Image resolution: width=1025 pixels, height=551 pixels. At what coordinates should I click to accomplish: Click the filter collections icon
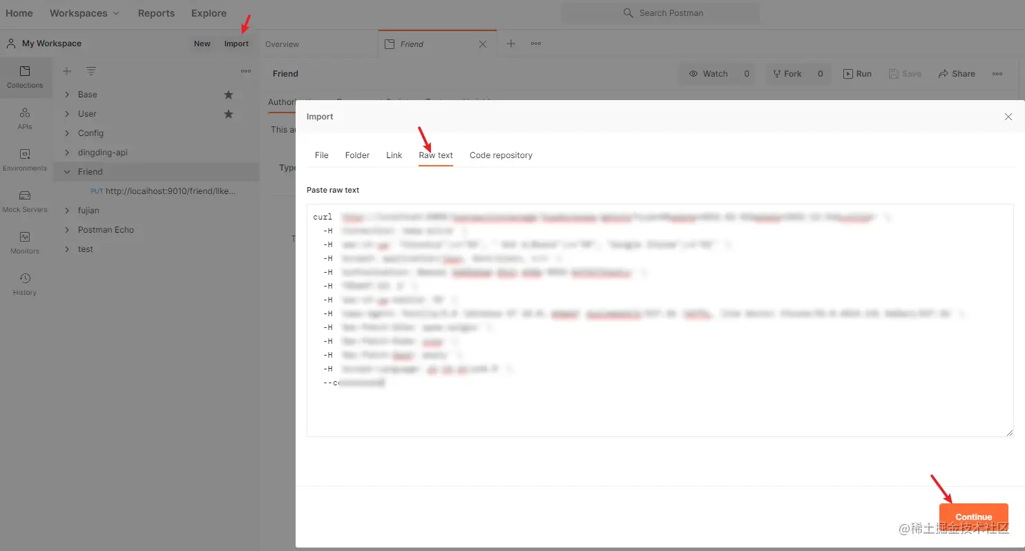91,71
